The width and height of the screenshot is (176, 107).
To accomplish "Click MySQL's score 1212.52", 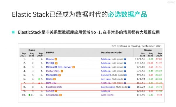I will pyautogui.click(x=140, y=63).
